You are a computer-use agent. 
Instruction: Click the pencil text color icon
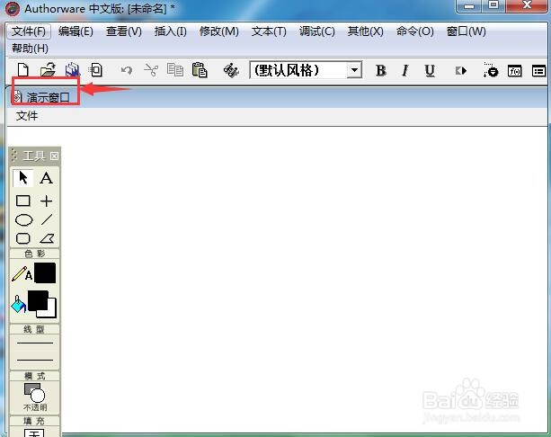pos(22,274)
